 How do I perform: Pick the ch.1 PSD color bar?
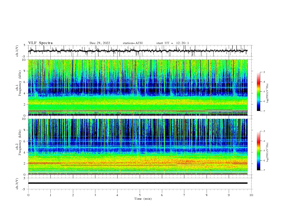point(258,91)
